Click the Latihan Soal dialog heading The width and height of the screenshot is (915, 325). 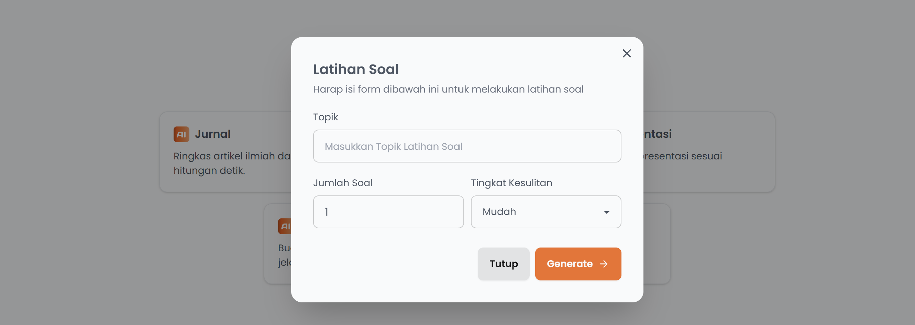point(355,70)
